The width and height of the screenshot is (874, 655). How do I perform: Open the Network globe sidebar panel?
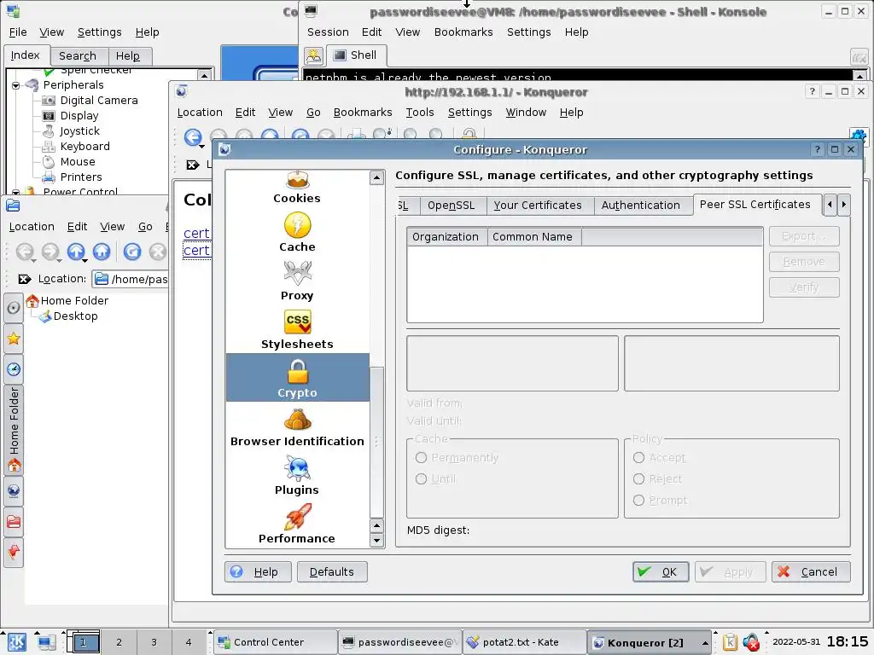click(14, 490)
